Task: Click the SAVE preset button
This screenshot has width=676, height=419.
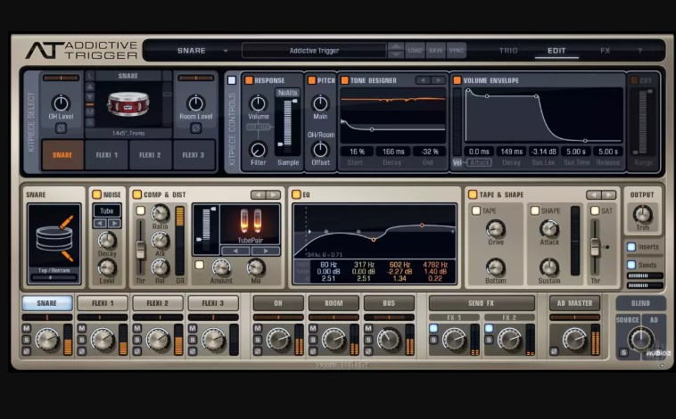Action: pos(435,51)
